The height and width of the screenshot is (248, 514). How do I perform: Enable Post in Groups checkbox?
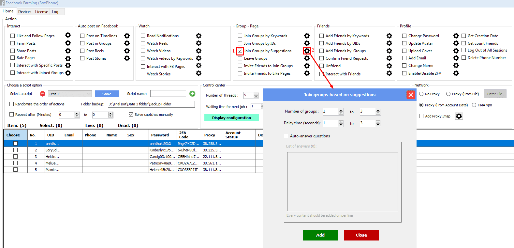pos(82,43)
